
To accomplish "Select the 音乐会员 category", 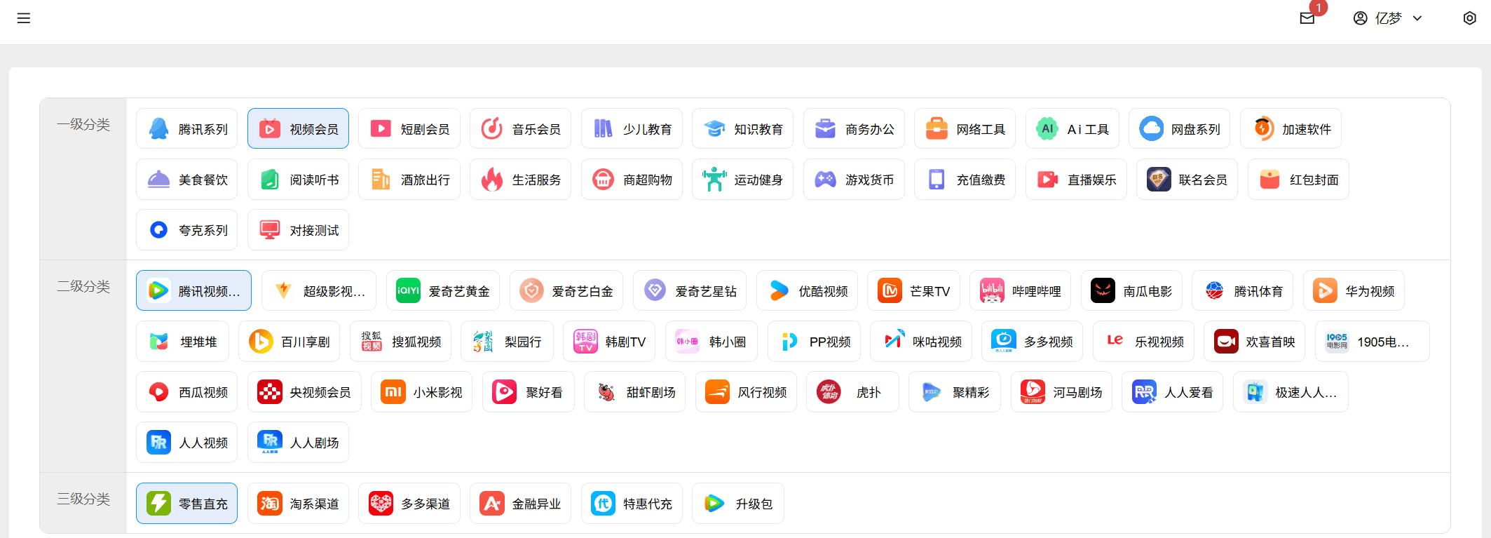I will pyautogui.click(x=520, y=129).
